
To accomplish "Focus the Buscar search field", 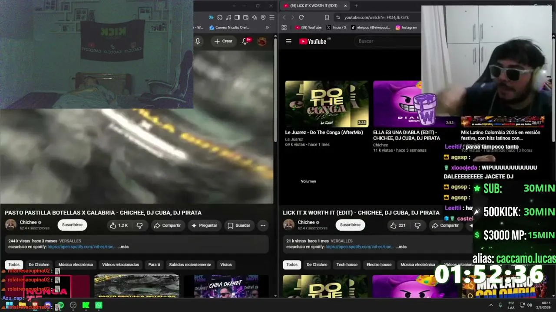I will pos(389,41).
